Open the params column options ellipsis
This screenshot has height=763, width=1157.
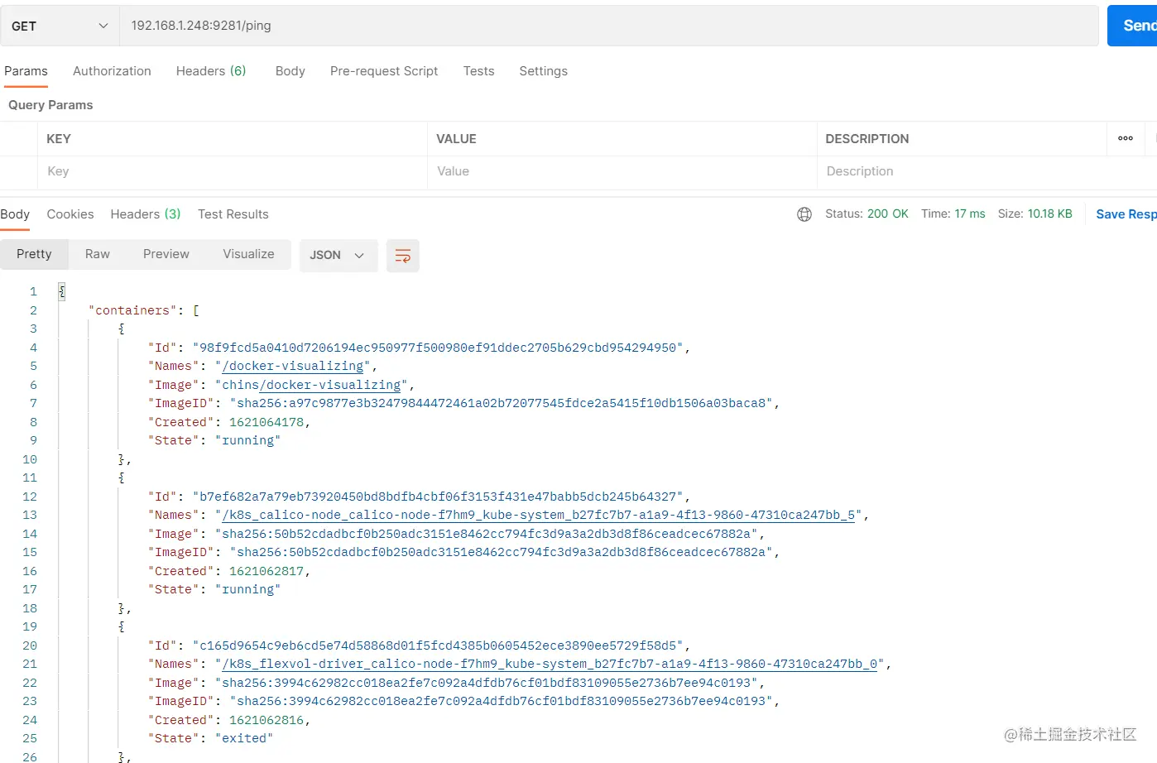[1126, 138]
